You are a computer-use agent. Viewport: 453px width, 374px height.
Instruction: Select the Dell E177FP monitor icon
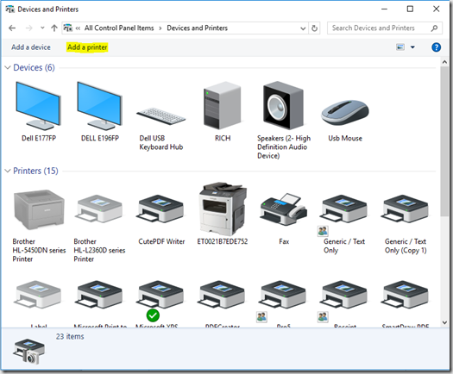click(x=39, y=106)
